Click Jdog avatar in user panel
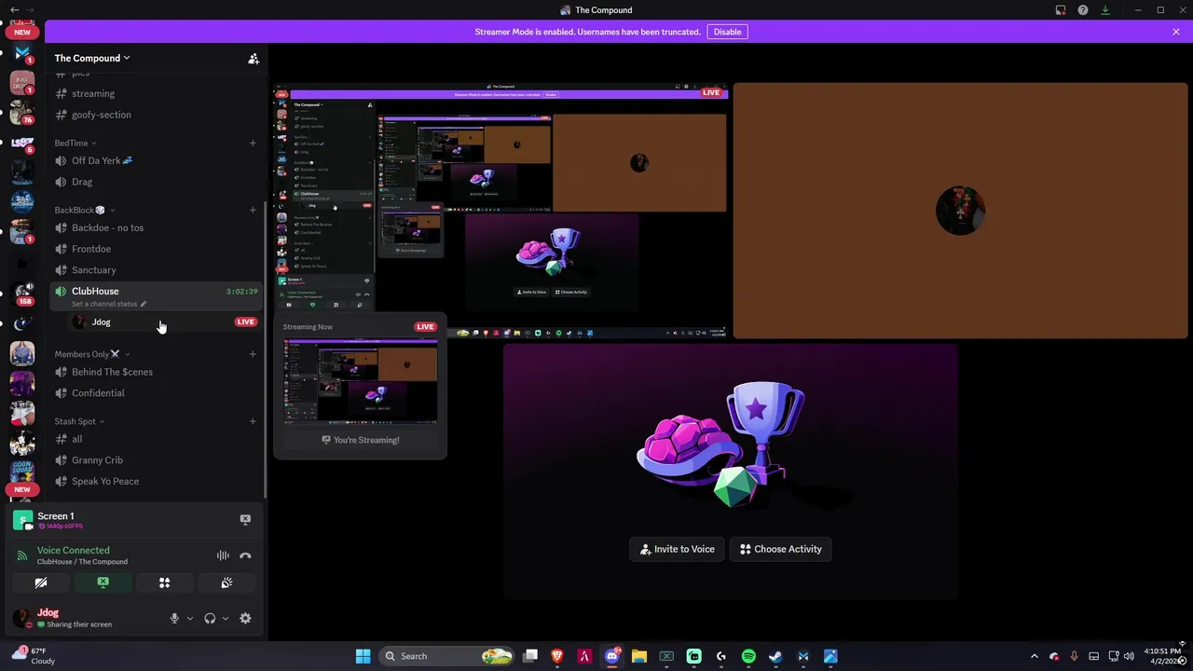 [21, 618]
